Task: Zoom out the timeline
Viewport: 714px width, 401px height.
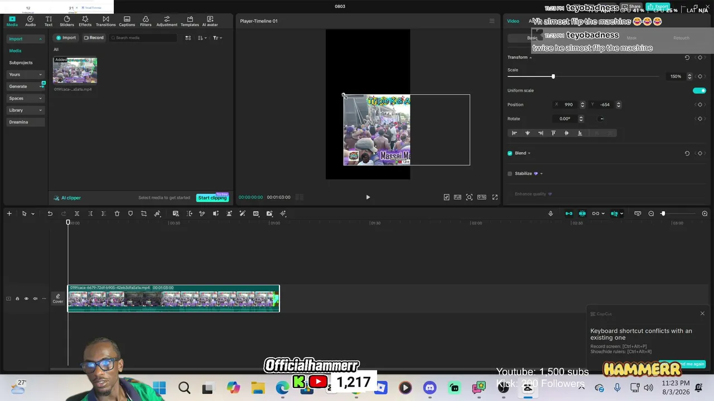Action: pyautogui.click(x=651, y=213)
